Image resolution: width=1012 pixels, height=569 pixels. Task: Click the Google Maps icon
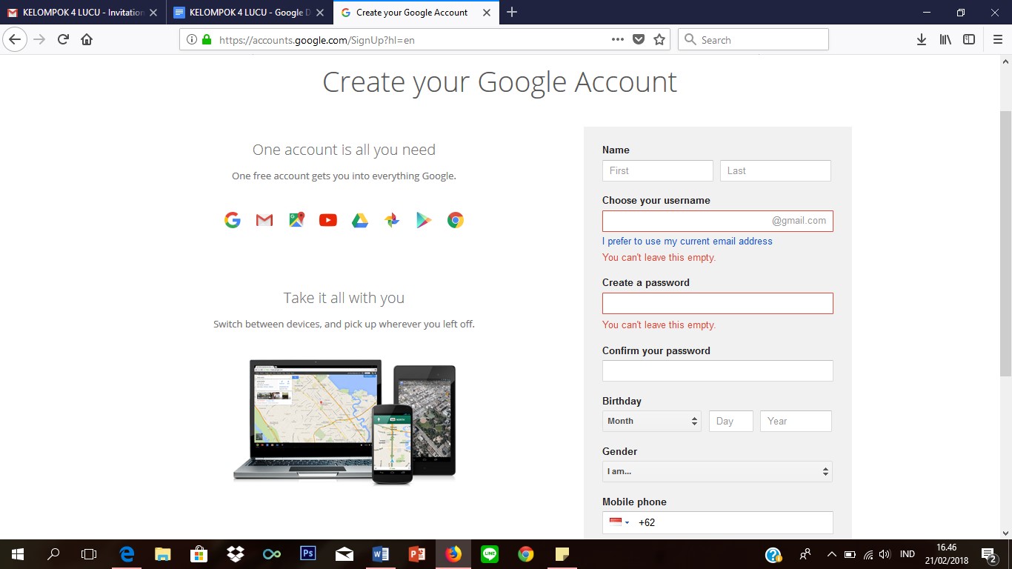296,220
